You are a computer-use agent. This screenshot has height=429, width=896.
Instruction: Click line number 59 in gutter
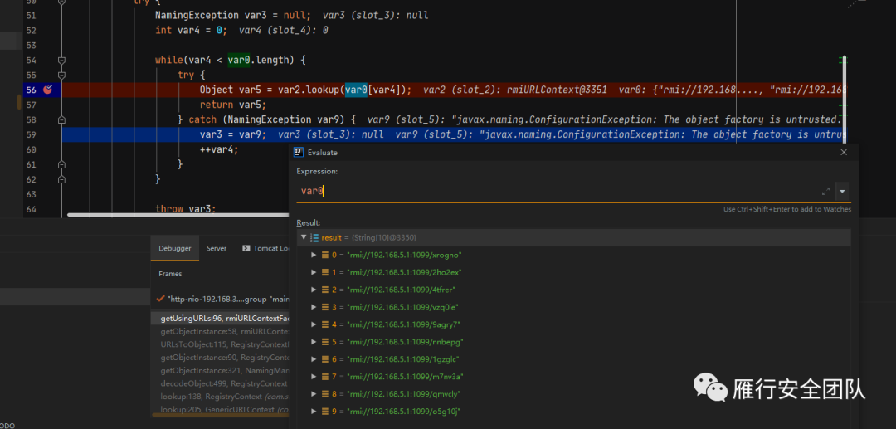pos(31,134)
